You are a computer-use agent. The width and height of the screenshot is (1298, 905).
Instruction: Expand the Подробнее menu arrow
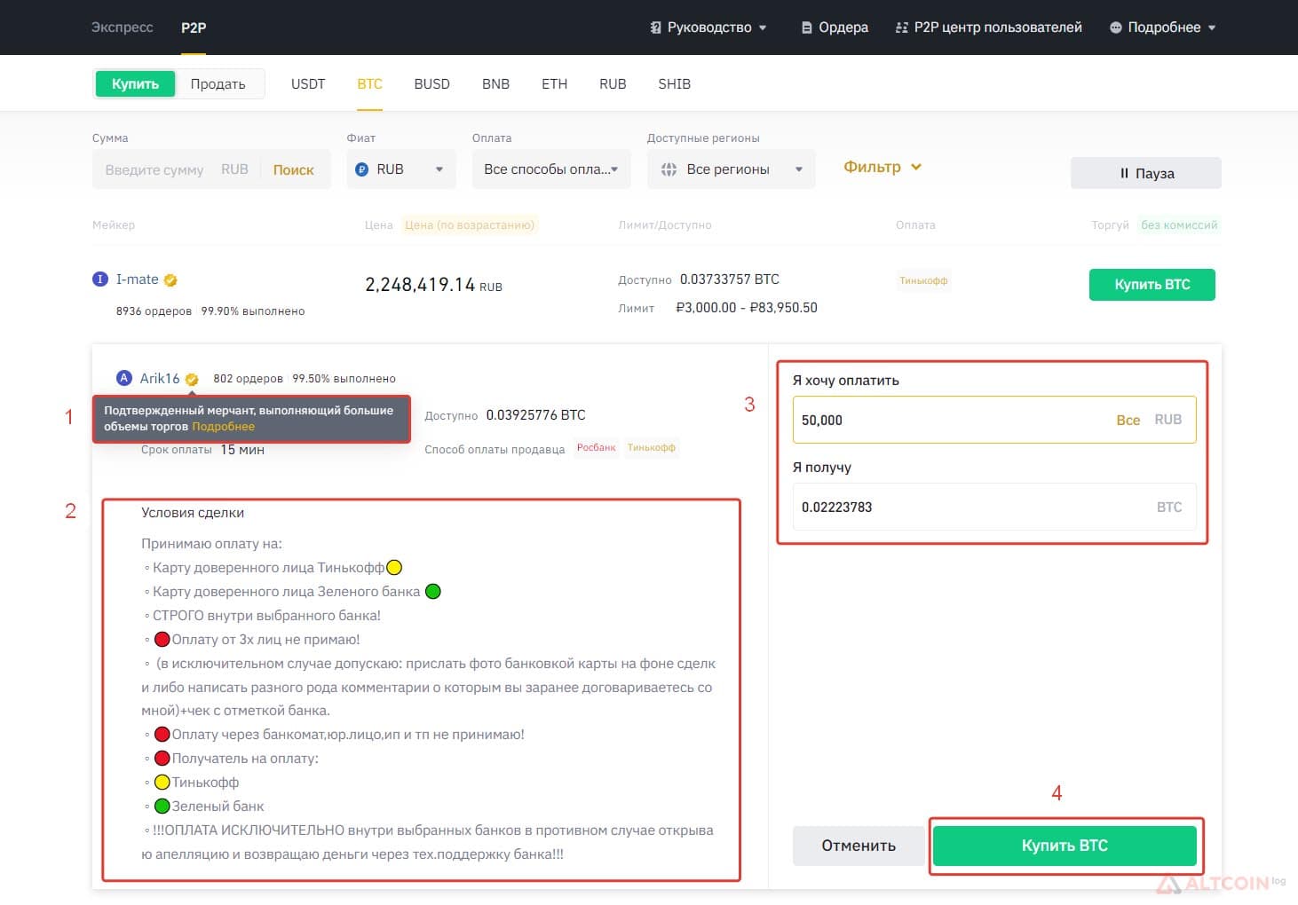click(x=1212, y=28)
